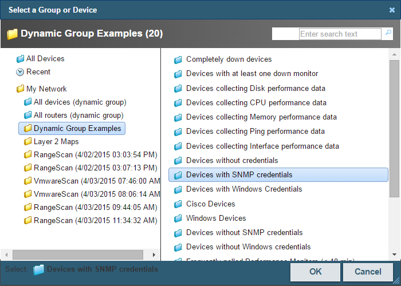Click the right list scroll up arrow

tap(394, 54)
